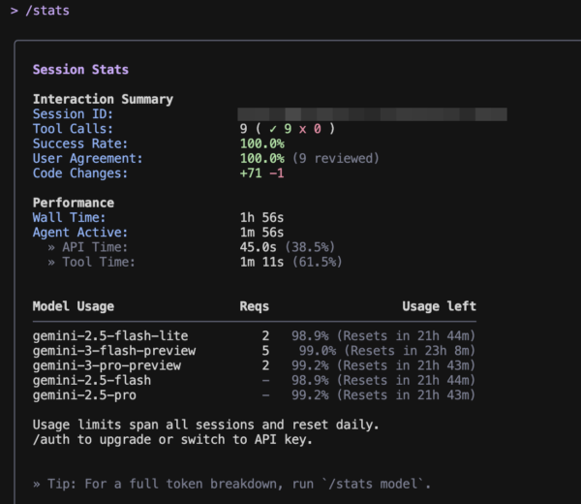Click the Wall Time value 1h 56s
This screenshot has height=504, width=581.
pos(261,218)
